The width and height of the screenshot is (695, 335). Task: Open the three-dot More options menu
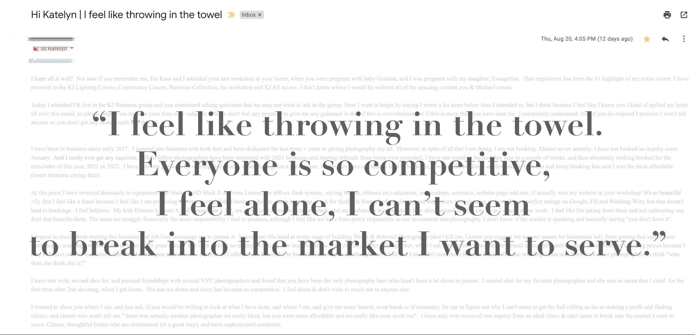tap(684, 39)
